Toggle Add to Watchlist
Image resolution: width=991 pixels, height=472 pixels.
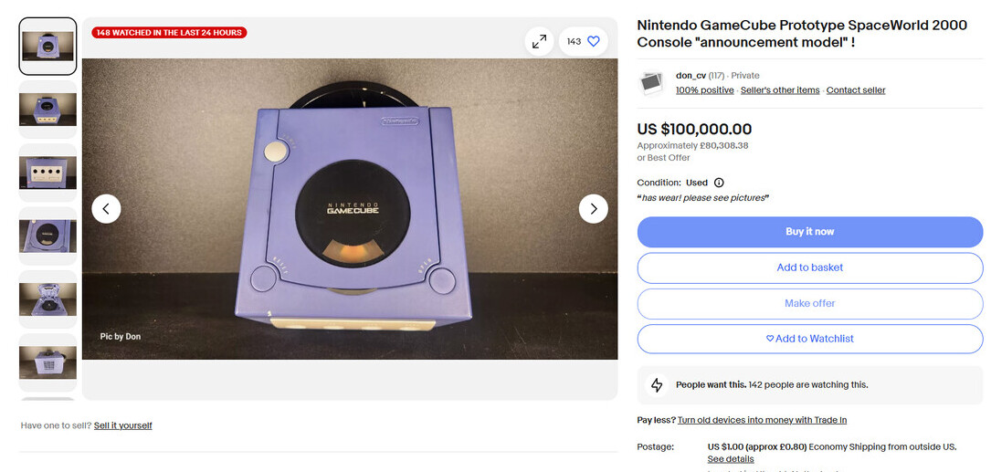point(809,339)
